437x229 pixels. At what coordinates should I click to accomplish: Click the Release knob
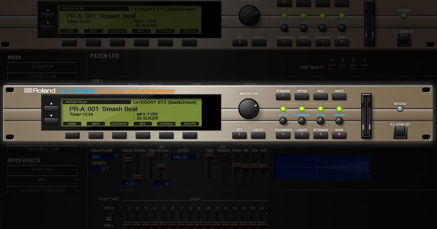click(339, 121)
